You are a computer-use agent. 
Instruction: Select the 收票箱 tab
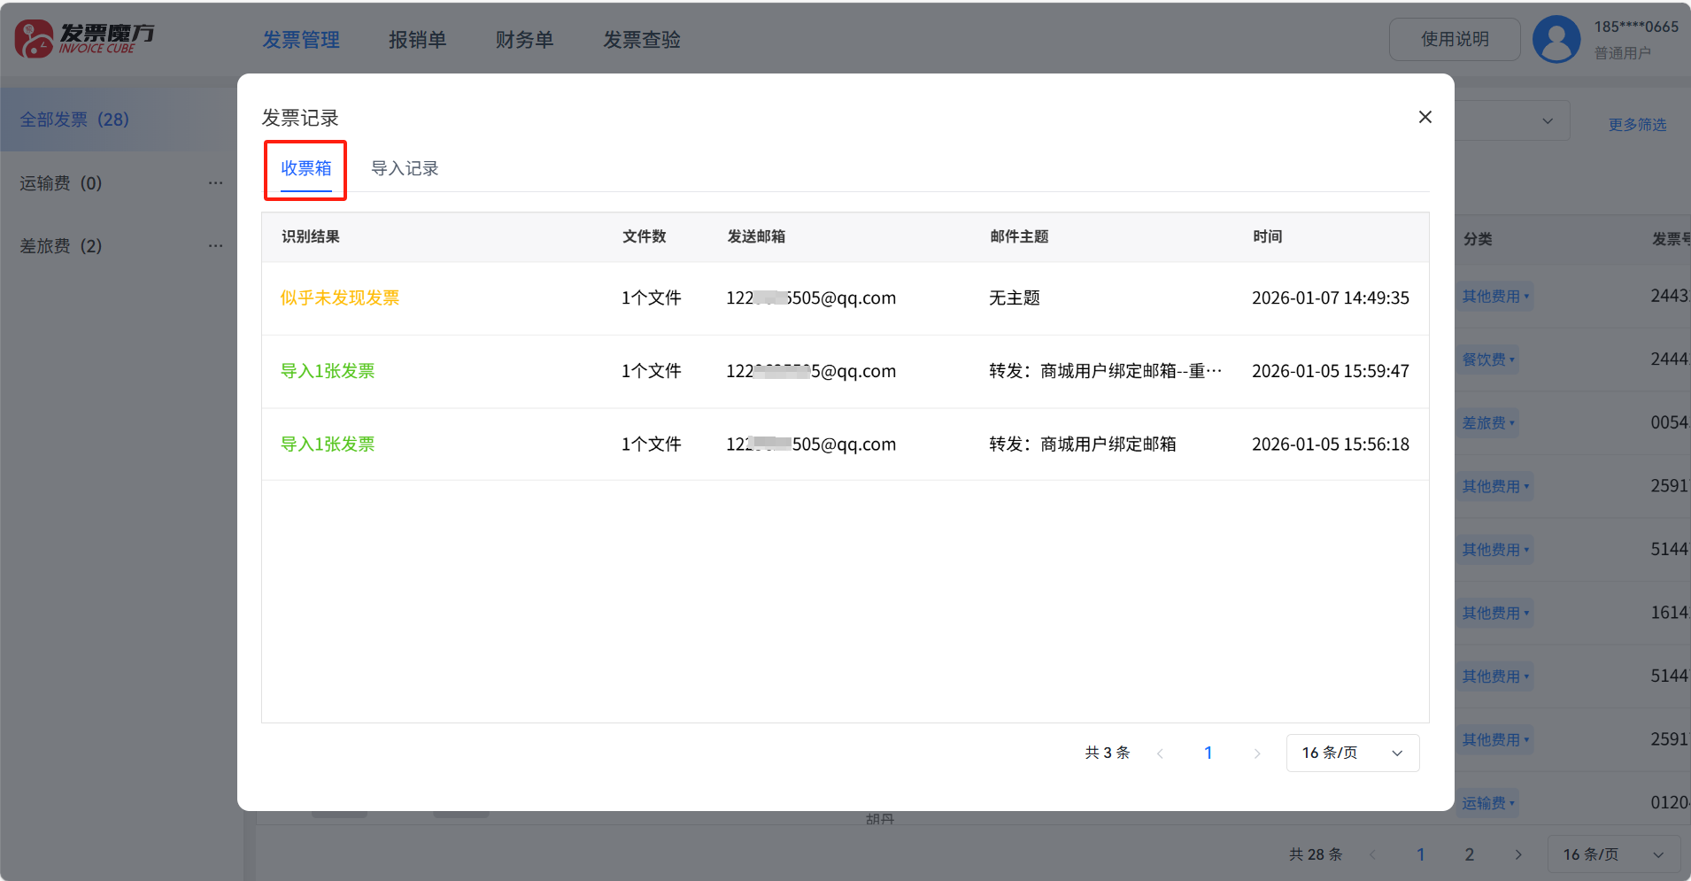305,168
